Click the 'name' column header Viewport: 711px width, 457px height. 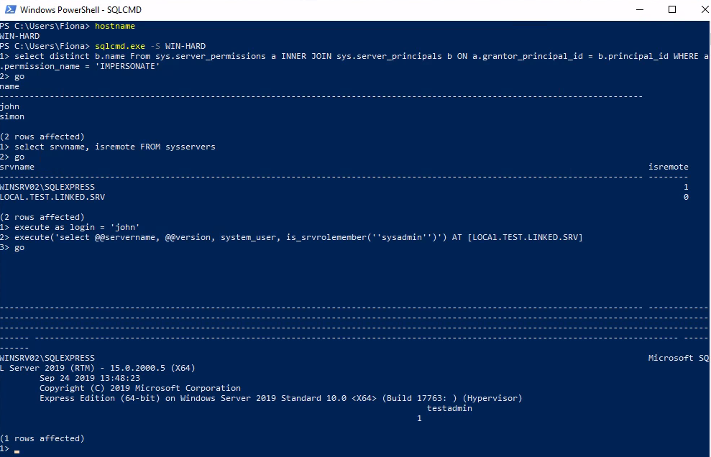coord(10,86)
